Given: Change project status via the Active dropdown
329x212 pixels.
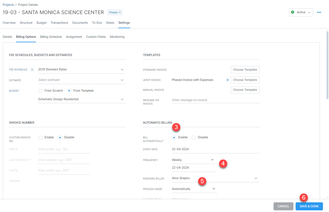Looking at the screenshot, I should click(301, 12).
